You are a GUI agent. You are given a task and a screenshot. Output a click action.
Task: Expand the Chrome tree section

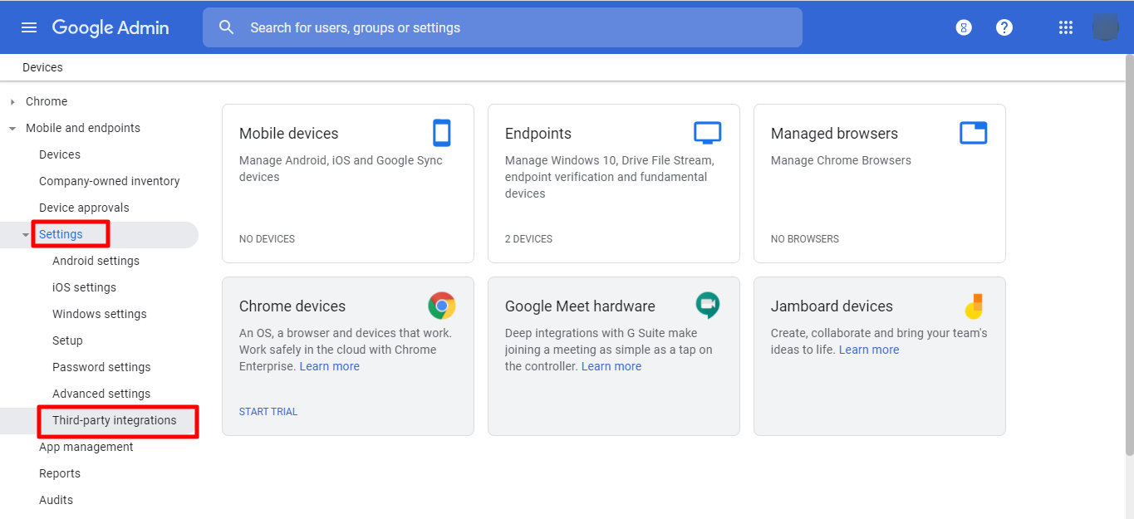click(12, 101)
